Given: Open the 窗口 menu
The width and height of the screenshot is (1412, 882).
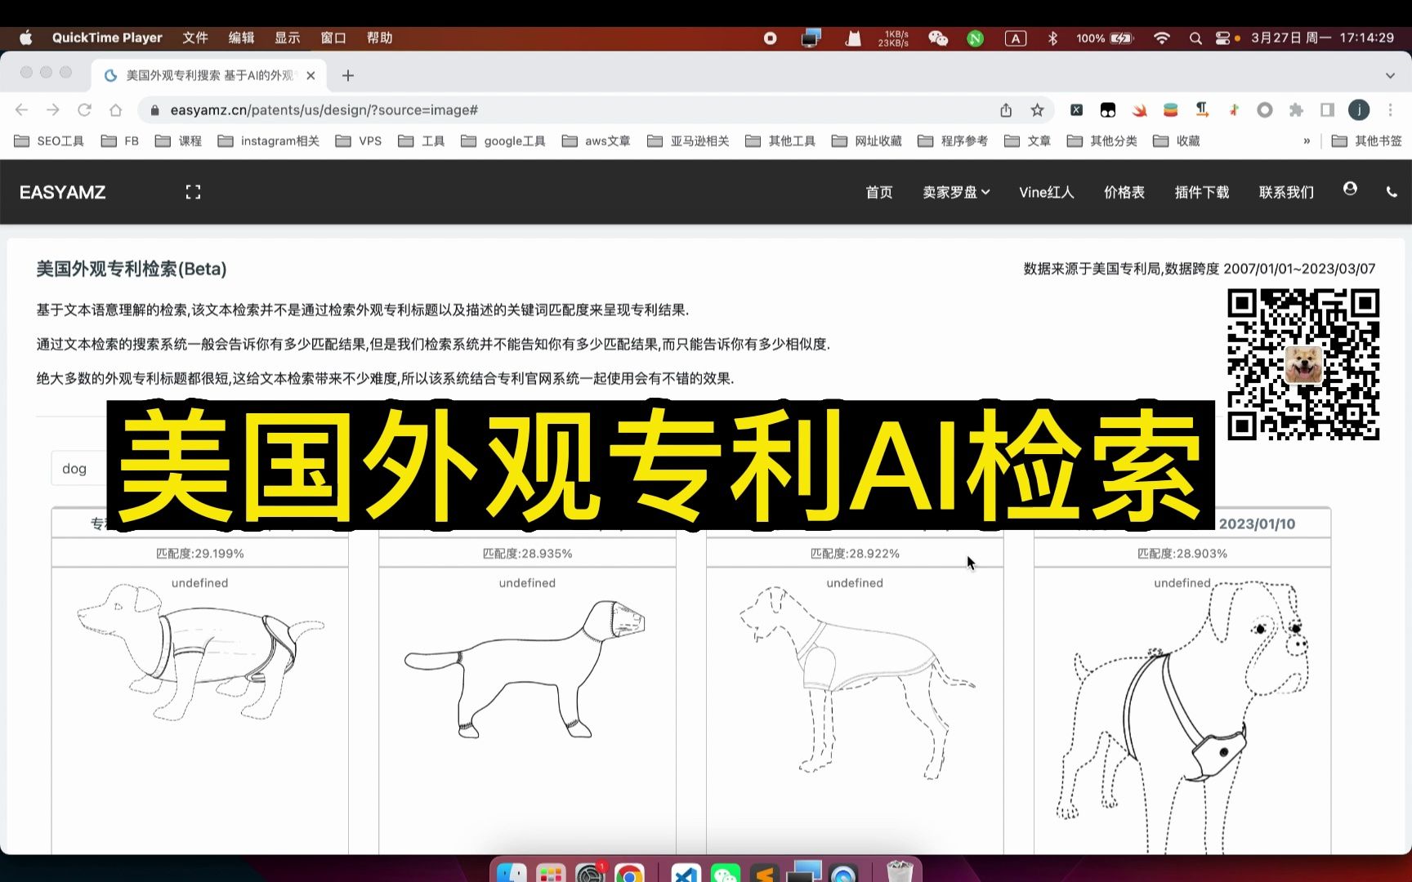Looking at the screenshot, I should (333, 38).
